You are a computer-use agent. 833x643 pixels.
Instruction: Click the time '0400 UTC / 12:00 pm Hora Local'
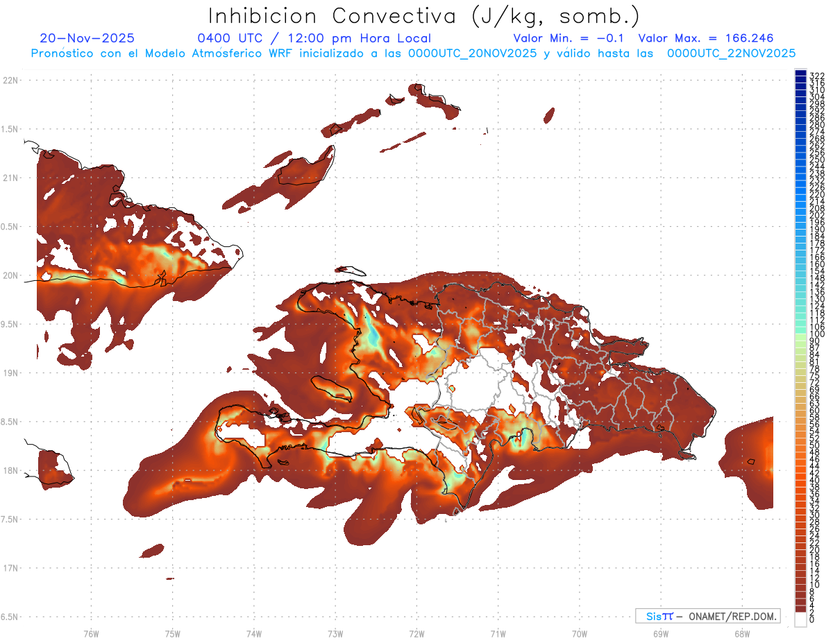click(314, 38)
